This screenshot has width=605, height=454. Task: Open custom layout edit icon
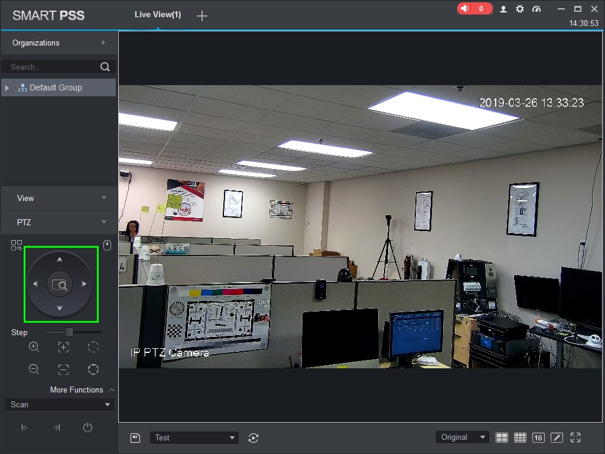(557, 437)
